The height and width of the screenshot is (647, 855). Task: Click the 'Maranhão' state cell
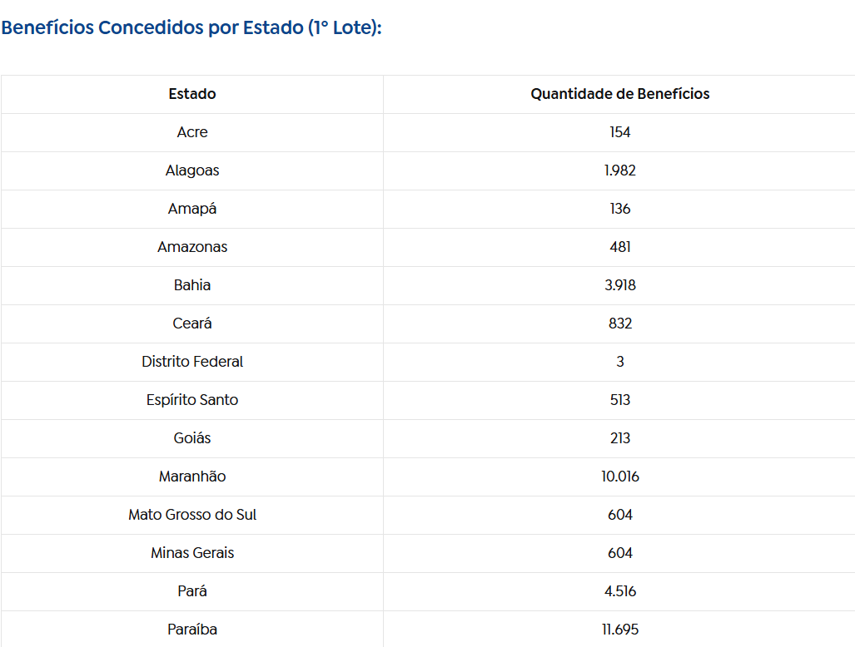point(192,477)
